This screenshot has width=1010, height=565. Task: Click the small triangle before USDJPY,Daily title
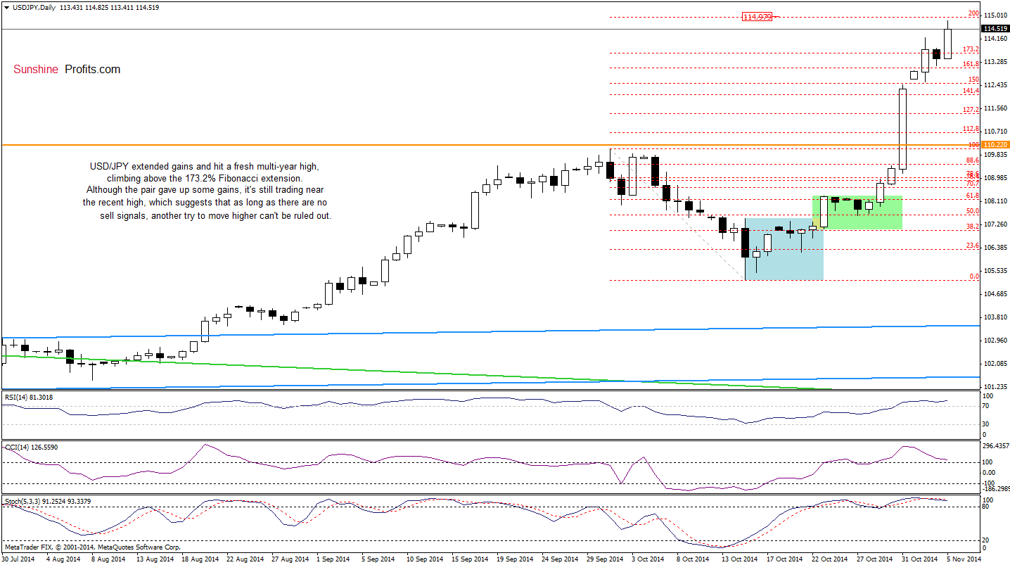pos(6,7)
